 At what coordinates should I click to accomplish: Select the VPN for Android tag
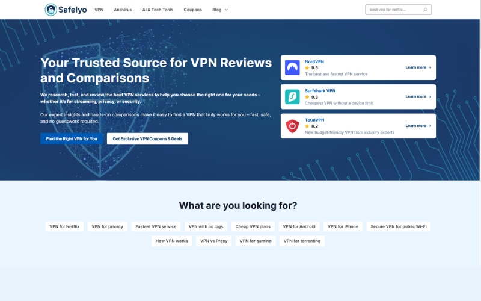pos(299,226)
